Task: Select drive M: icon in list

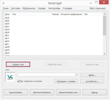Action: [x=6, y=47]
